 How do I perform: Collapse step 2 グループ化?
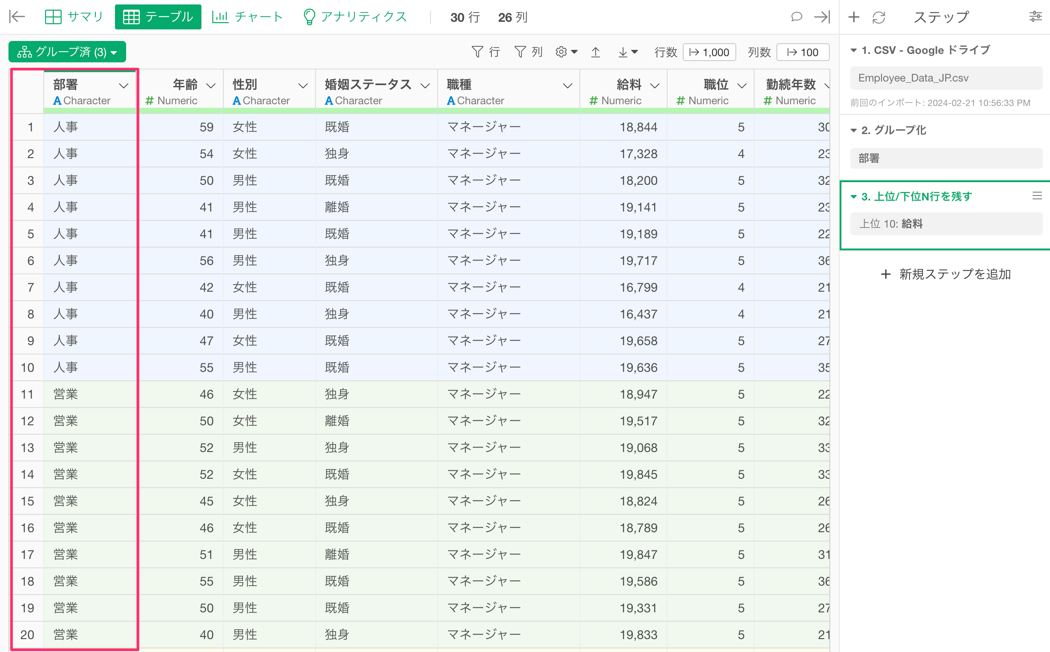(x=853, y=130)
